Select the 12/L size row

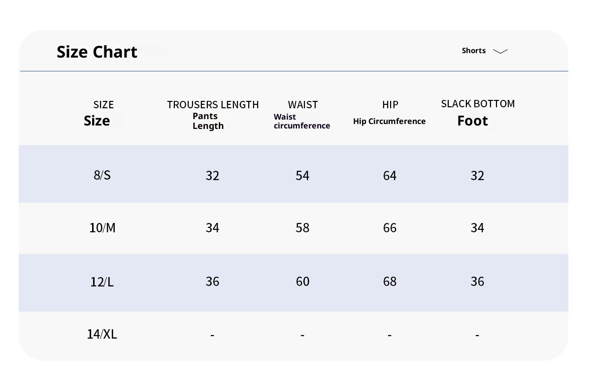pos(102,282)
